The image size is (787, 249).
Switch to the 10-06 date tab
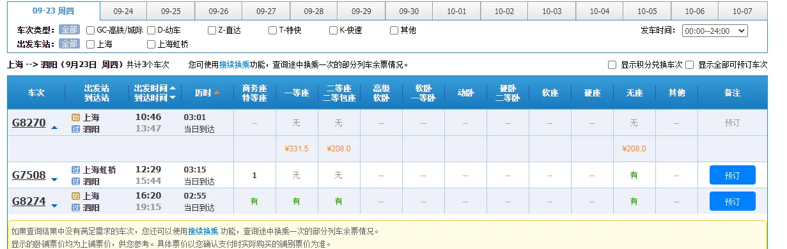click(694, 11)
